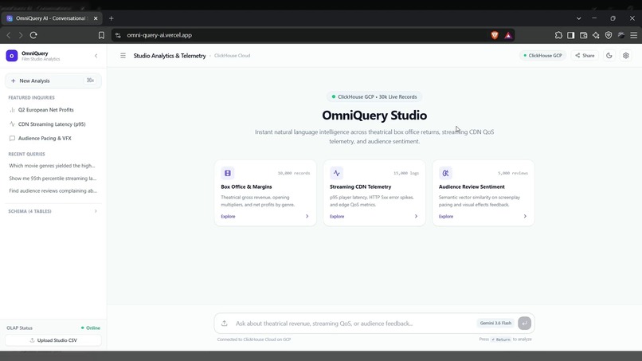The image size is (642, 361).
Task: Collapse the sidebar with the chevron
Action: coord(96,56)
